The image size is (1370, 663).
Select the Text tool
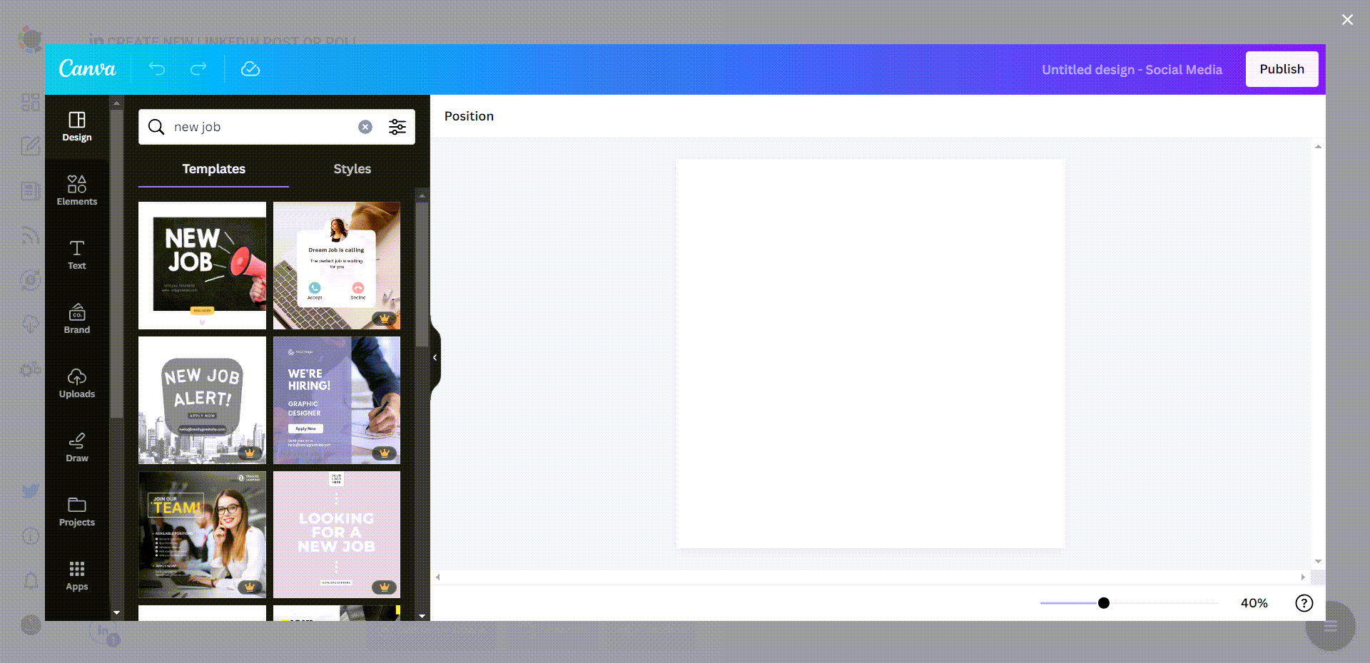tap(77, 255)
